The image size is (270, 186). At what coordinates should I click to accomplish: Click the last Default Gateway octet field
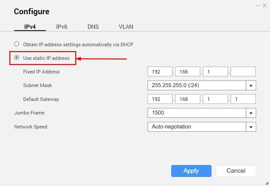(243, 99)
